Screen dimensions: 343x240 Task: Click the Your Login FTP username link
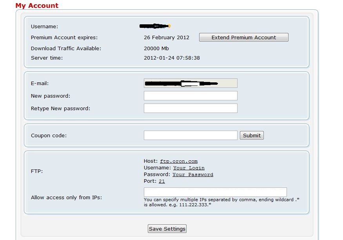(x=189, y=168)
